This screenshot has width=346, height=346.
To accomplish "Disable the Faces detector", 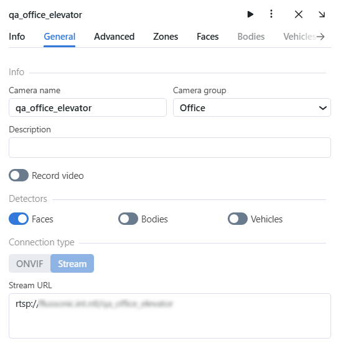I will pos(19,219).
